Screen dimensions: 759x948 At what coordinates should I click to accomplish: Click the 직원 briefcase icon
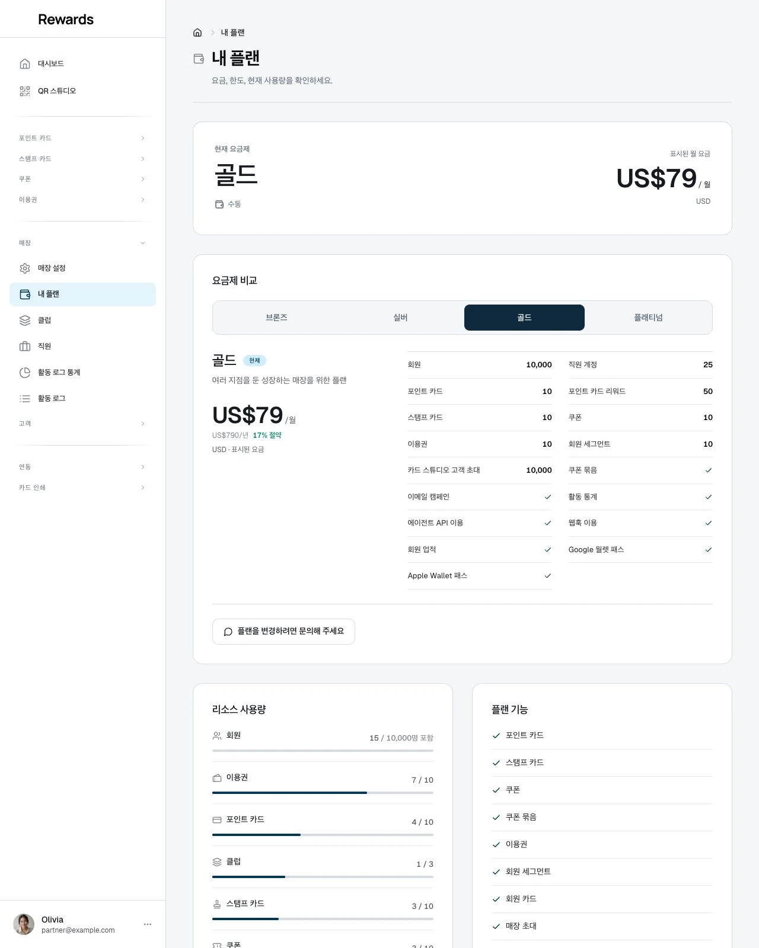coord(25,346)
